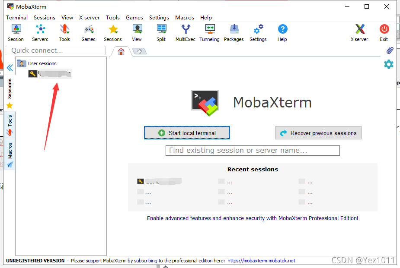Viewport: 400px width, 268px height.
Task: Open the Tunneling toolbar icon
Action: pos(209,33)
